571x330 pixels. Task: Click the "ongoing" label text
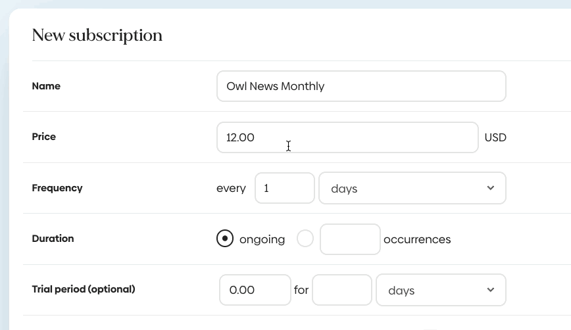(x=262, y=239)
